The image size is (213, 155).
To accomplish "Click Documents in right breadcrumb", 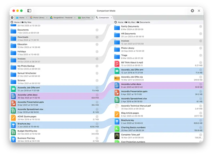I will click(x=145, y=22).
